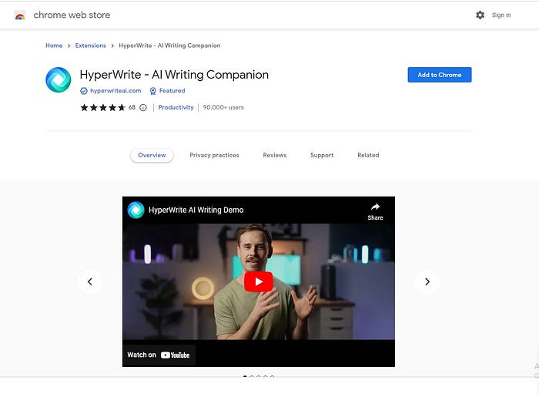
Task: Click the 68 ratings count
Action: 132,107
